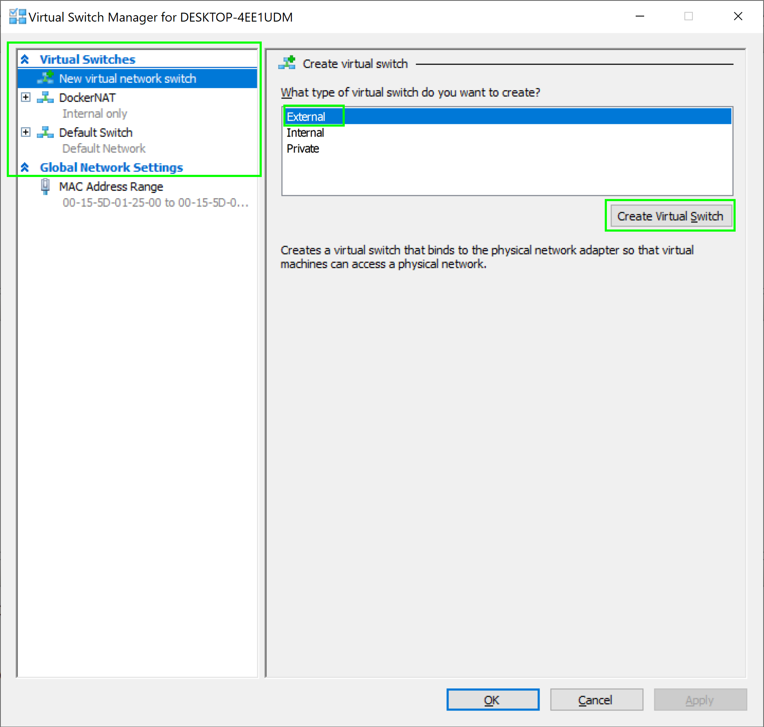Dismiss the dialog with Cancel
Screen dimensions: 764x727
click(x=596, y=700)
